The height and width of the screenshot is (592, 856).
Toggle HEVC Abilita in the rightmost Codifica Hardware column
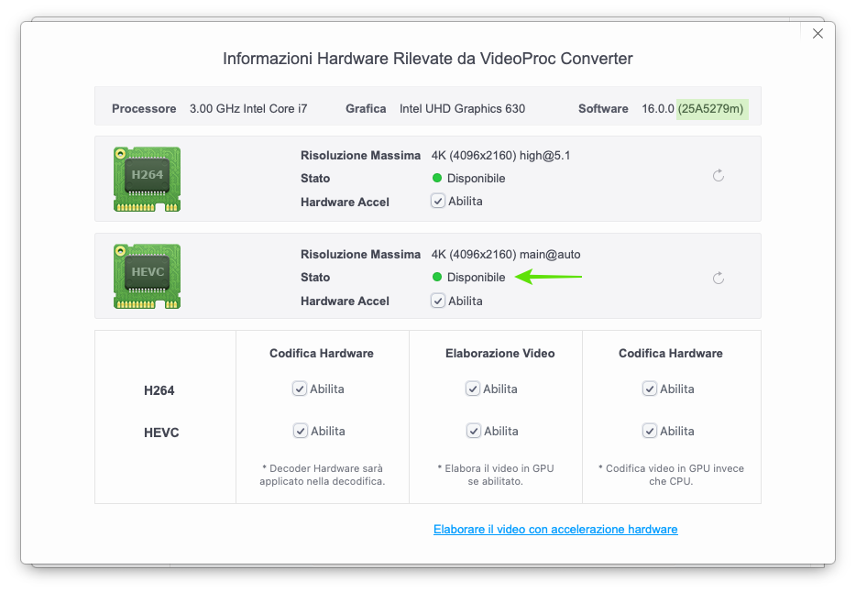point(650,431)
